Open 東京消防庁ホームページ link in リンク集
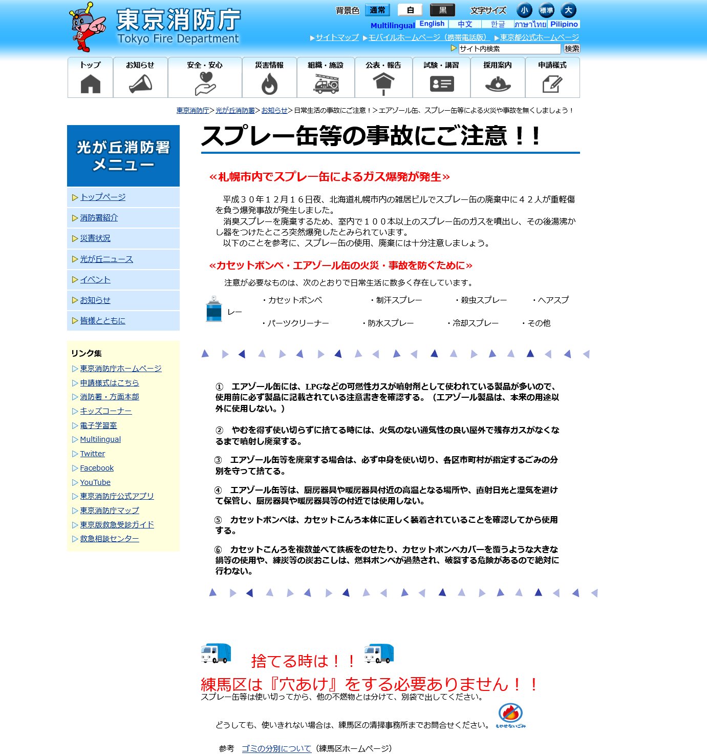 coord(121,369)
